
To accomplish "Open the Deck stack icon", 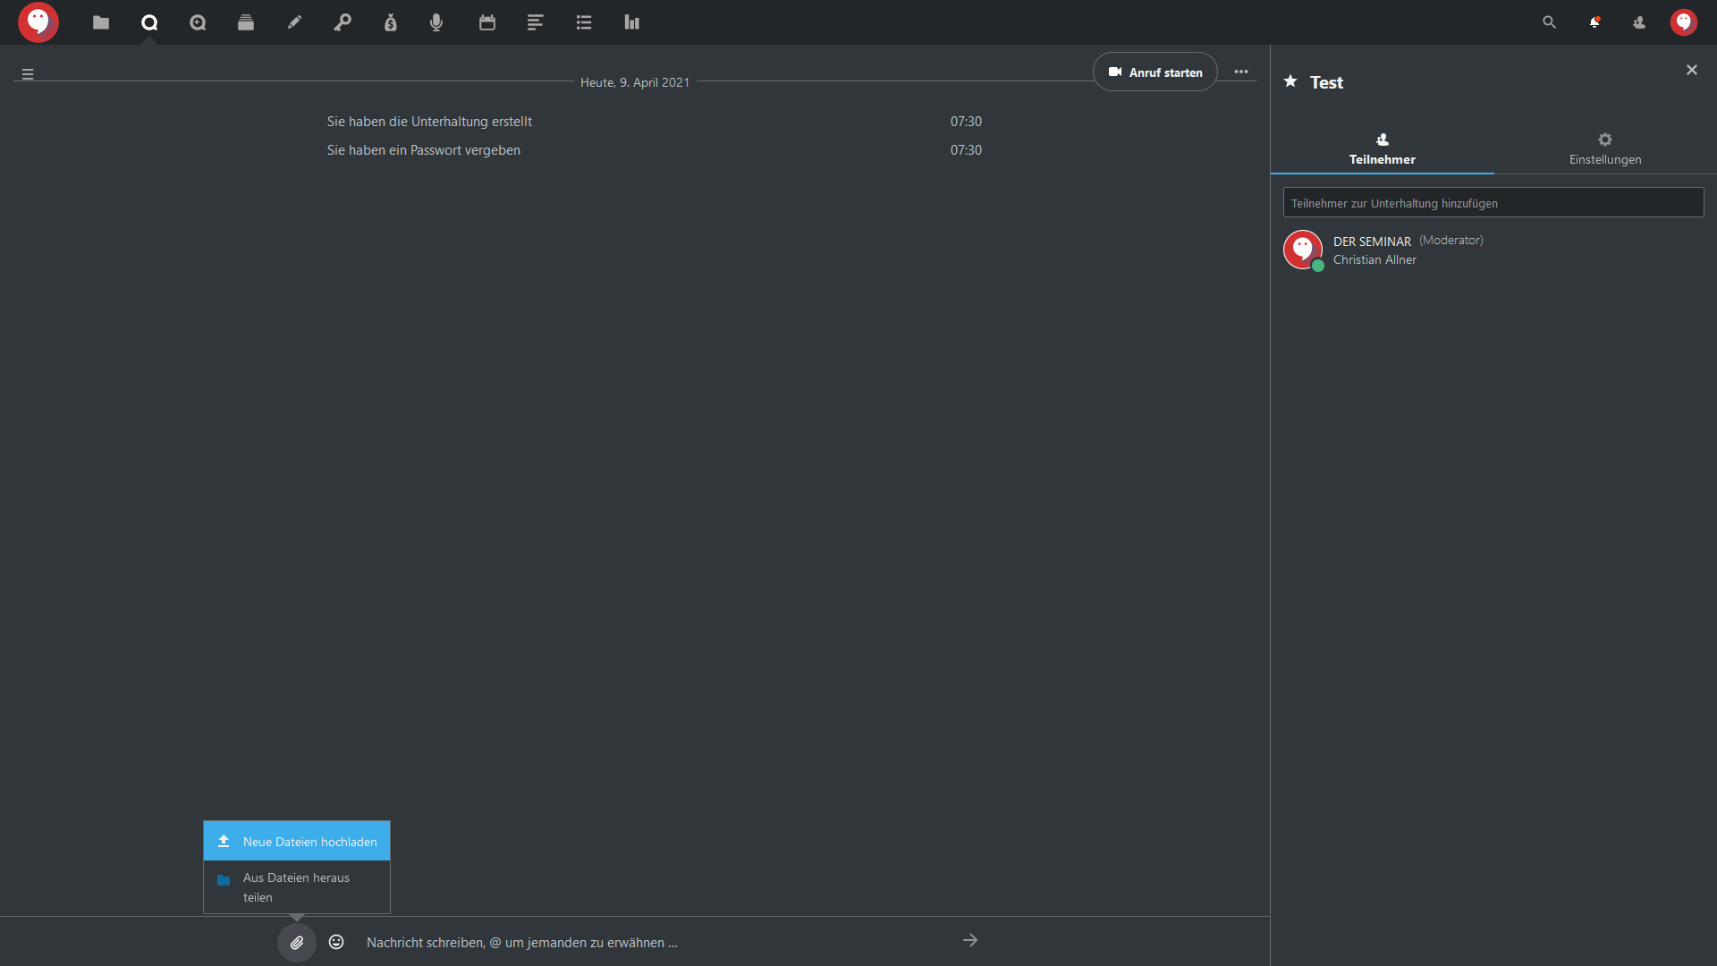I will tap(246, 22).
